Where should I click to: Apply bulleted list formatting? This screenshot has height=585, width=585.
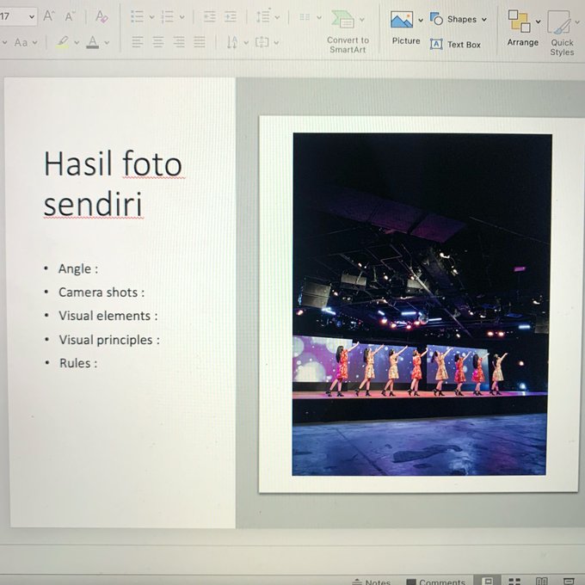click(x=137, y=17)
